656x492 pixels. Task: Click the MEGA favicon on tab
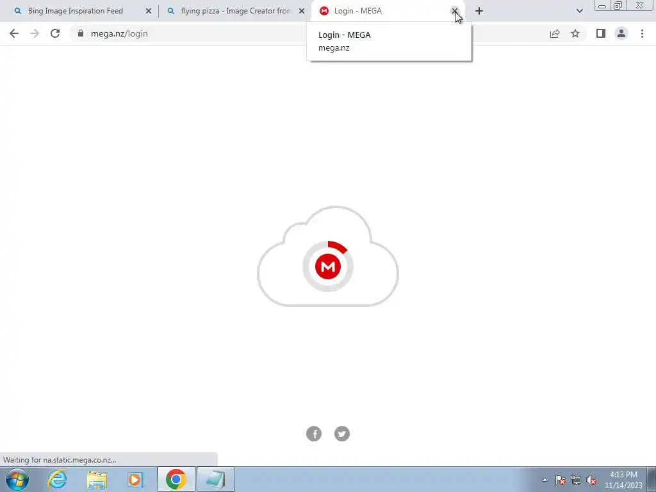click(x=324, y=11)
